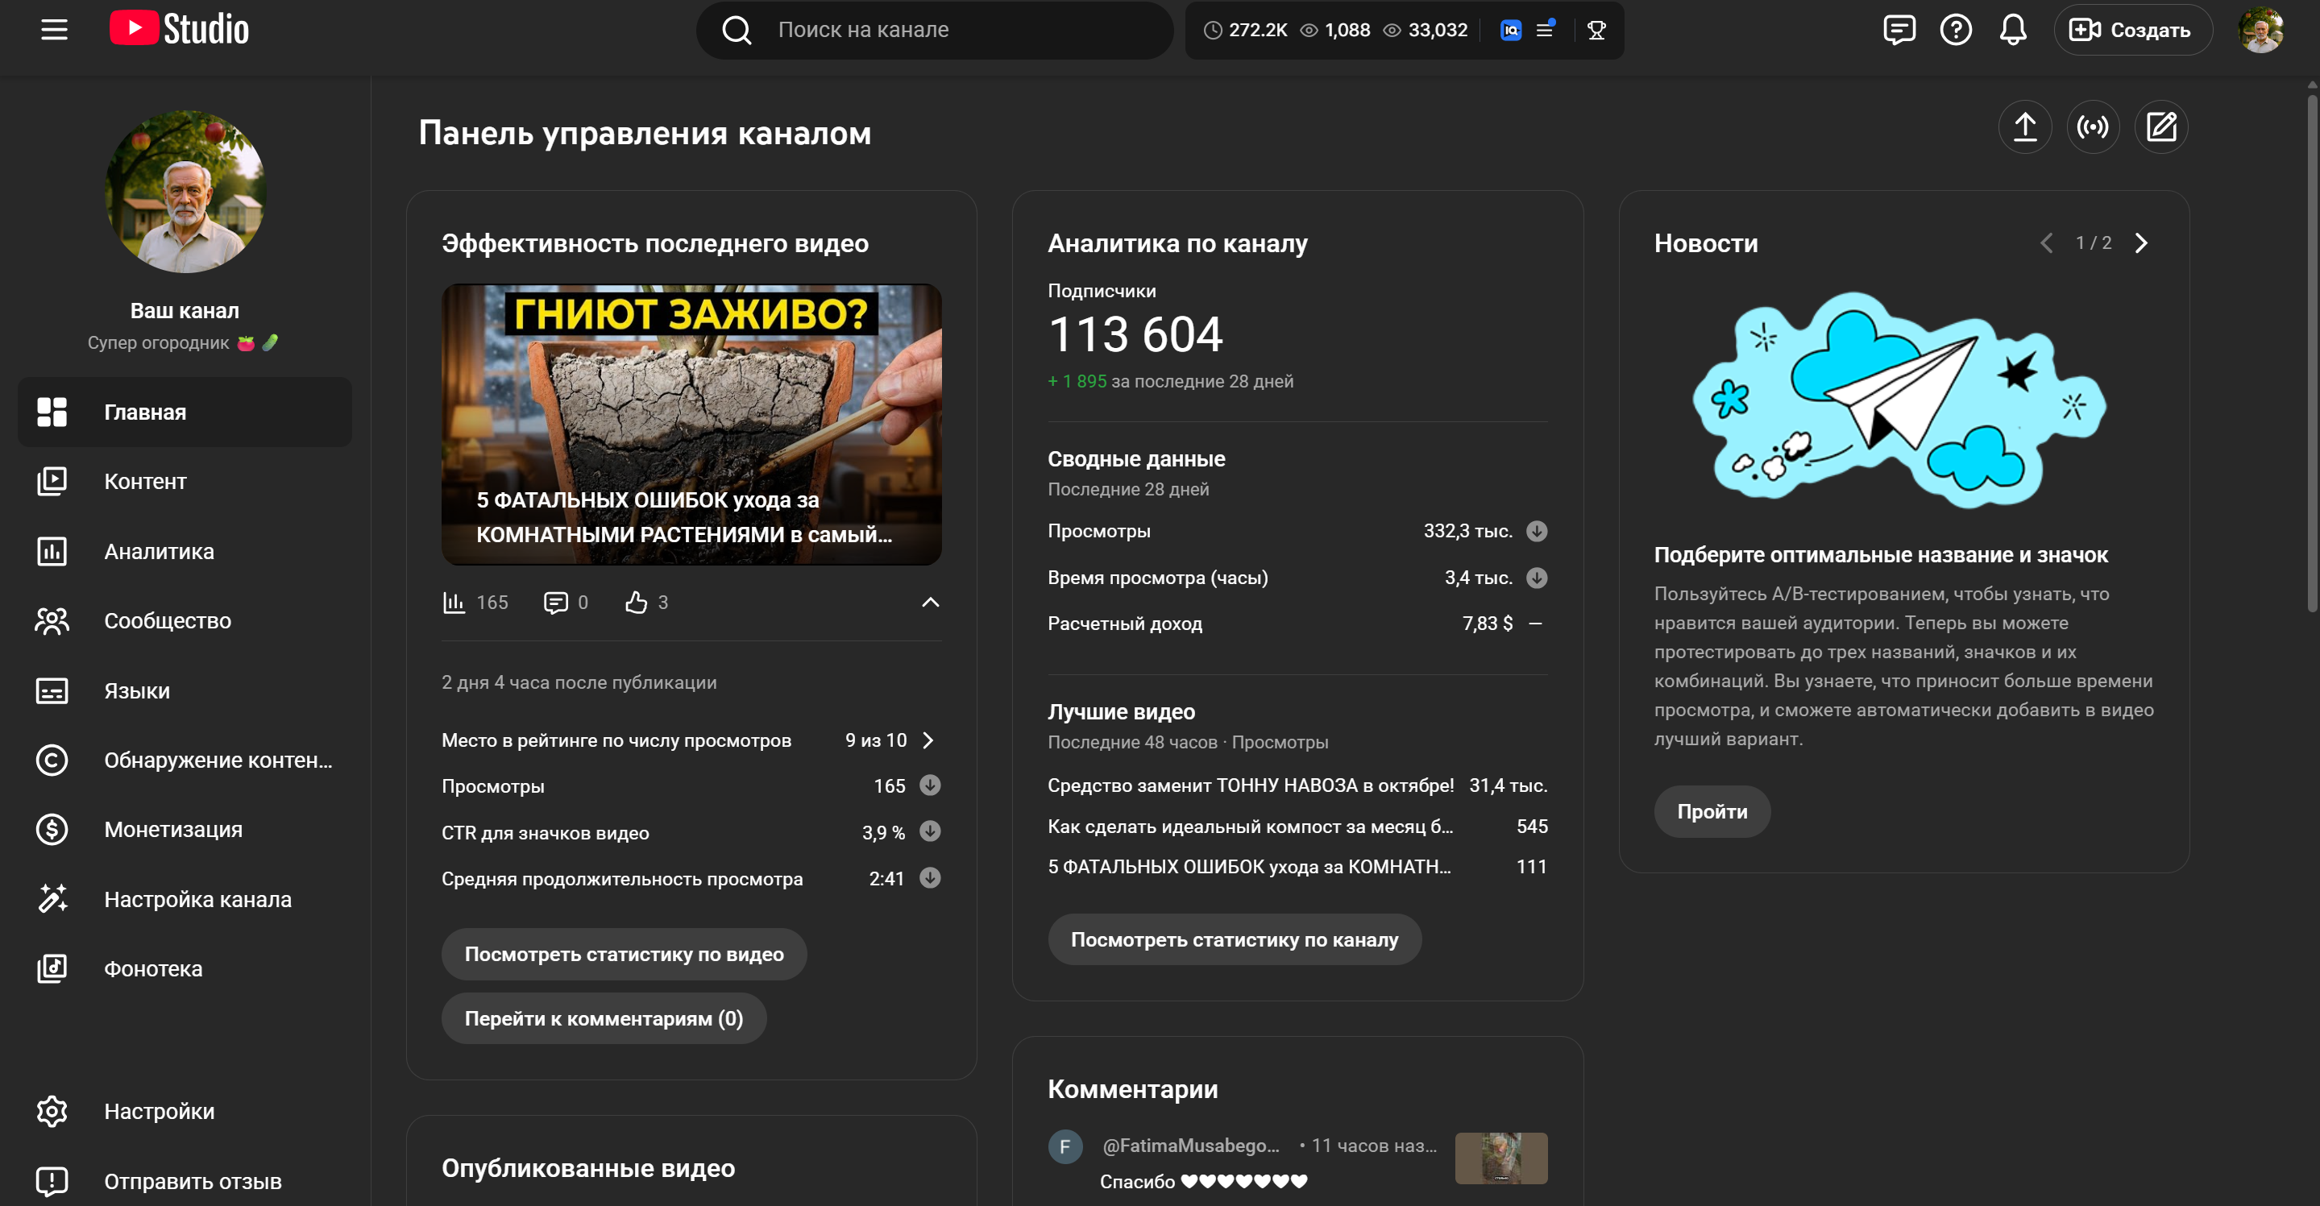Select Контент in the sidebar
Screen dimensions: 2320x1206
(145, 482)
